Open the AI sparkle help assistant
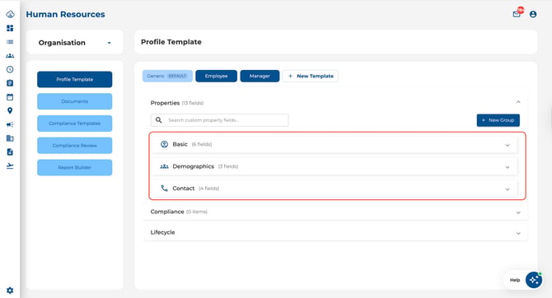This screenshot has height=298, width=552. 534,280
